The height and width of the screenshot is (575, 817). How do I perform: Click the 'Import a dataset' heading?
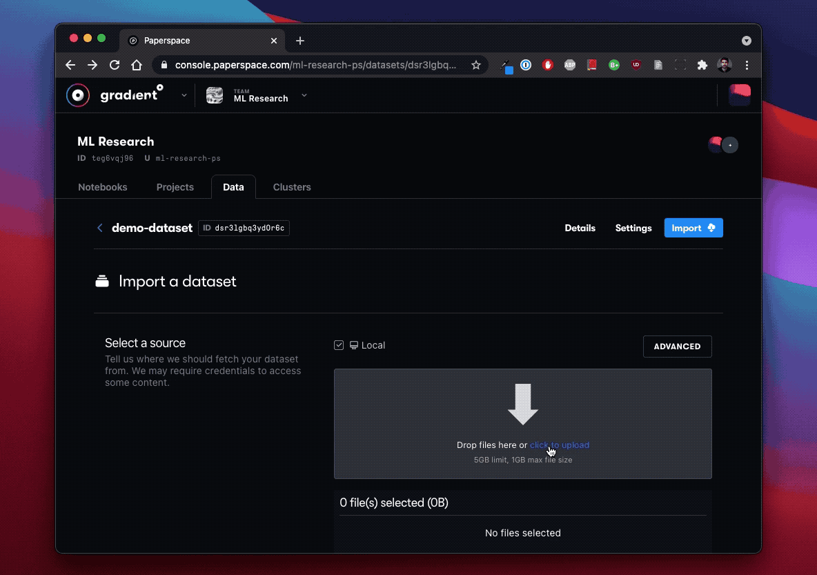(177, 281)
